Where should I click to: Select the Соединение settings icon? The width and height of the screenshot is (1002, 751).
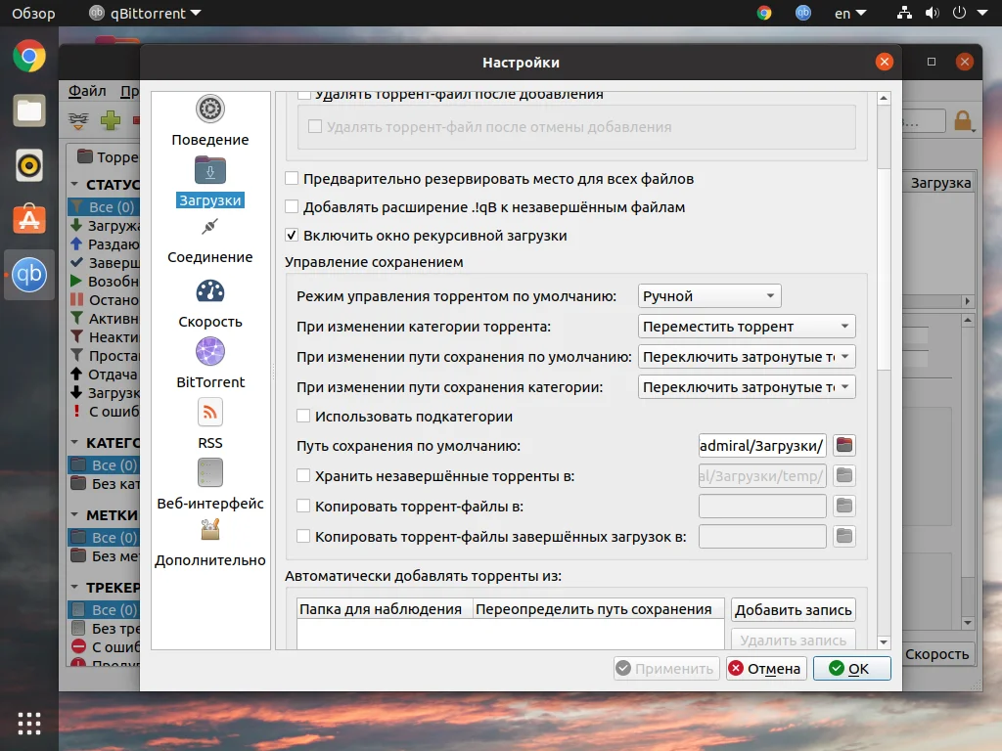tap(209, 240)
